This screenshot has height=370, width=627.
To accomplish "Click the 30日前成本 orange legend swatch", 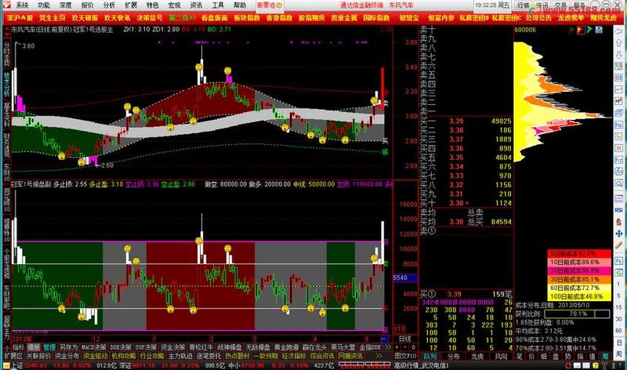I will [579, 279].
